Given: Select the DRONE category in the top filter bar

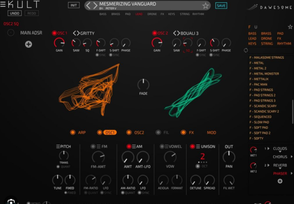Looking at the screenshot, I should pyautogui.click(x=151, y=14).
